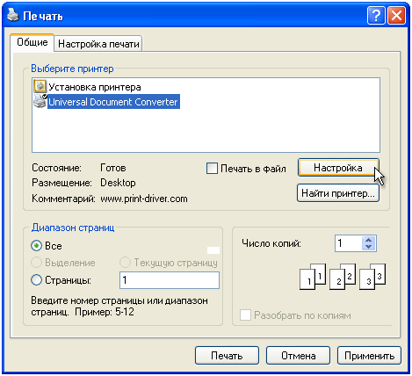
Task: Click the collated pages 1-1 preview icon
Action: click(x=313, y=277)
